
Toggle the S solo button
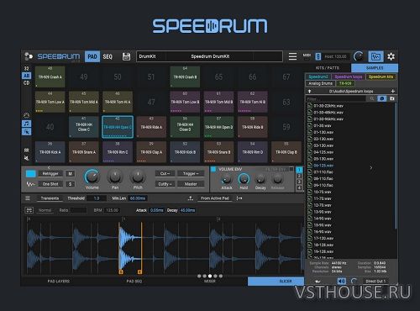pos(70,184)
